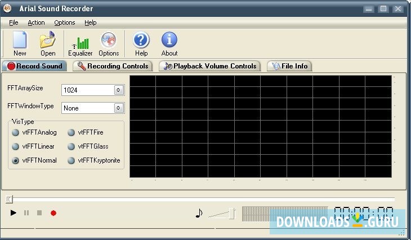Open the Help menu
Image resolution: width=411 pixels, height=240 pixels.
pos(91,23)
